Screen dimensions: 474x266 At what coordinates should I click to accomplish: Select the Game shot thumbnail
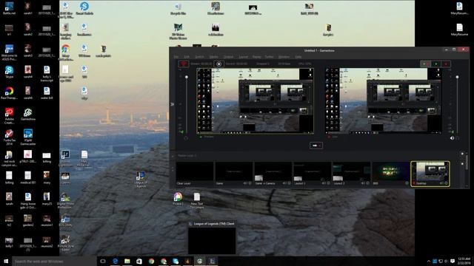(234, 174)
